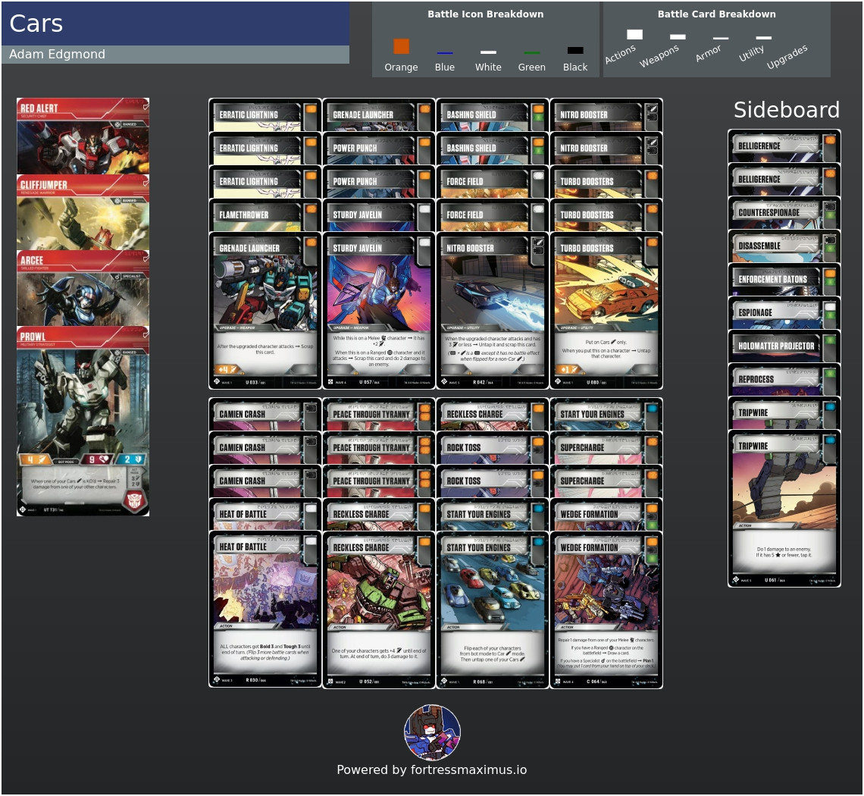Image resolution: width=864 pixels, height=796 pixels.
Task: Click the 'Battle Card Breakdown' heading
Action: (x=716, y=14)
